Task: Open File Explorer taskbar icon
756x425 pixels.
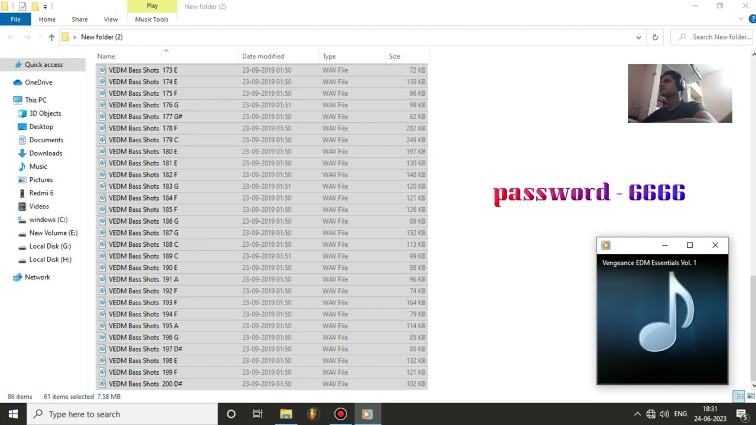Action: (286, 414)
